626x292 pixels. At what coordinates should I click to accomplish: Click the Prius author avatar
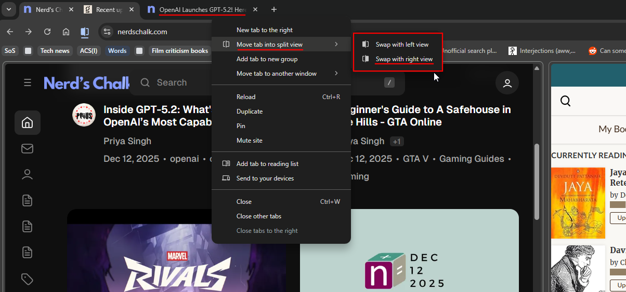coord(84,115)
